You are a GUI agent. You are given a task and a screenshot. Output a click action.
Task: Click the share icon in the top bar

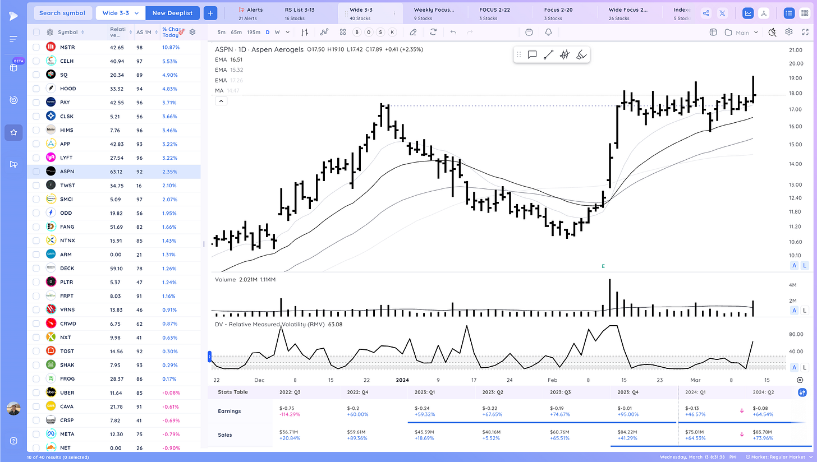click(x=706, y=13)
